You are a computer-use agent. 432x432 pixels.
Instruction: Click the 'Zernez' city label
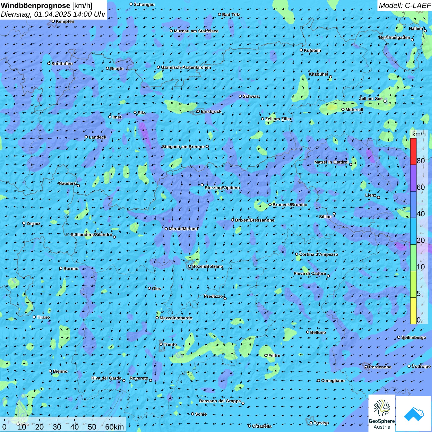click(33, 223)
